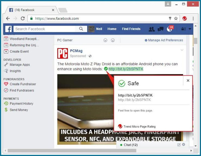Click the happy face reaction icon
Image resolution: width=201 pixels, height=156 pixels.
106,40
